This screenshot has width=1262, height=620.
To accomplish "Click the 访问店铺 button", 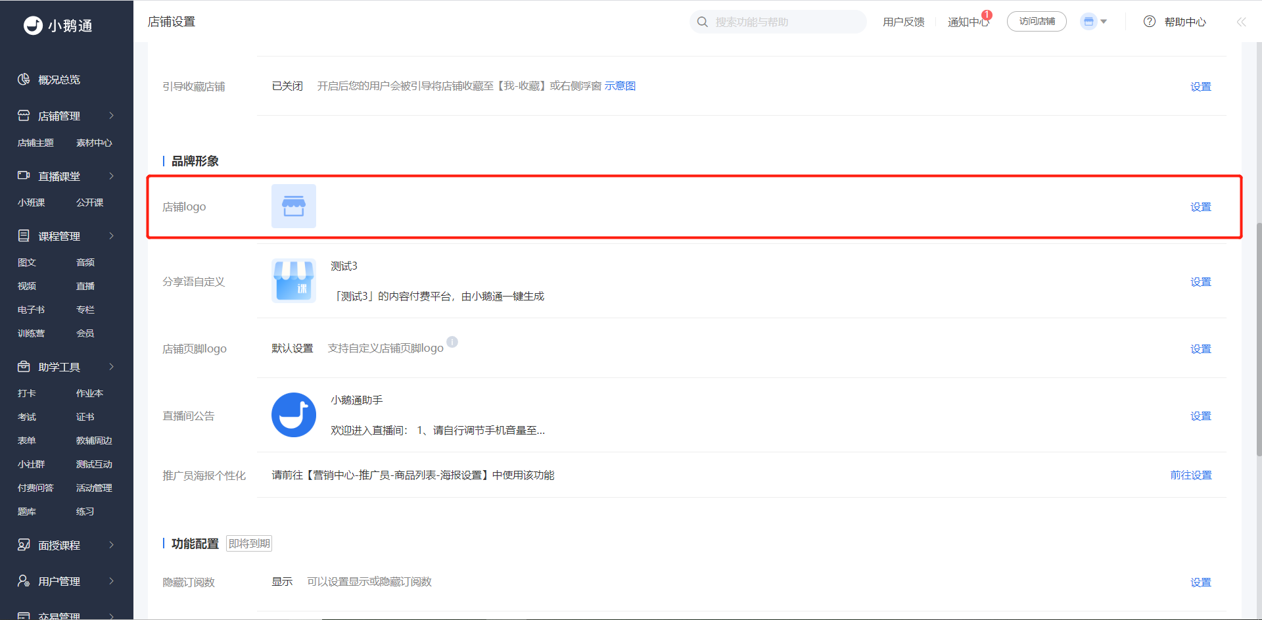I will 1037,22.
